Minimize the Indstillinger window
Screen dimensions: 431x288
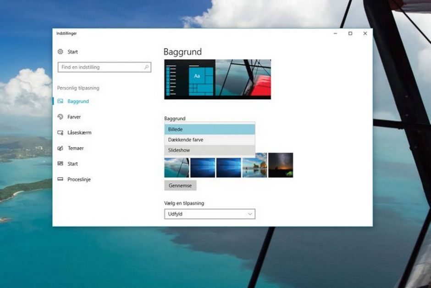coord(335,34)
